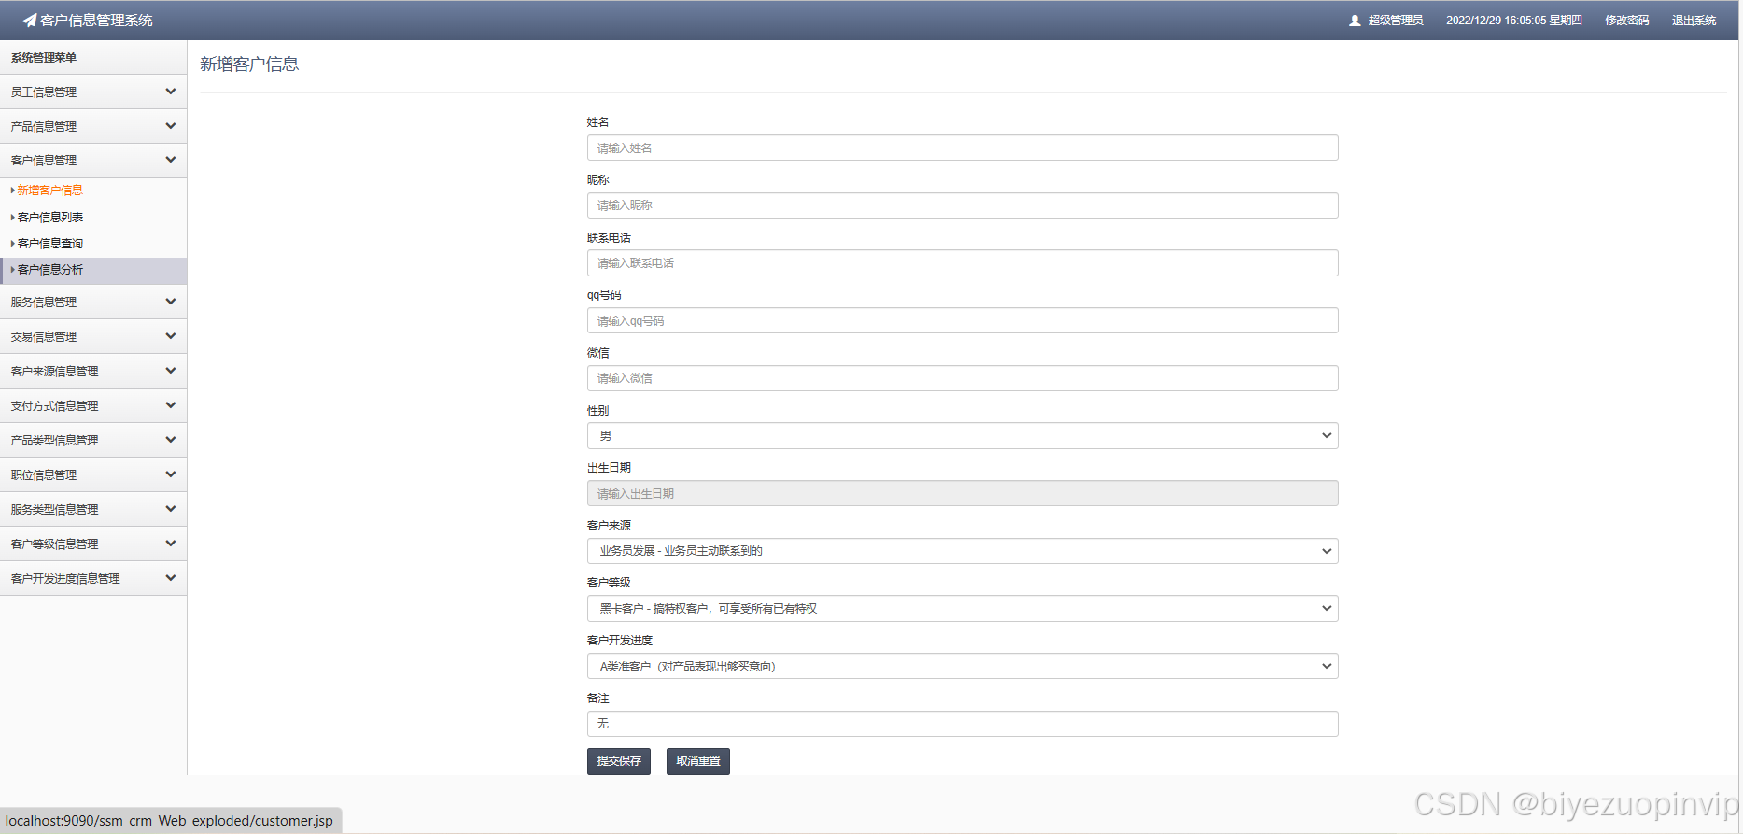The height and width of the screenshot is (834, 1743).
Task: Open 新增客户信息 submenu item
Action: (x=50, y=191)
